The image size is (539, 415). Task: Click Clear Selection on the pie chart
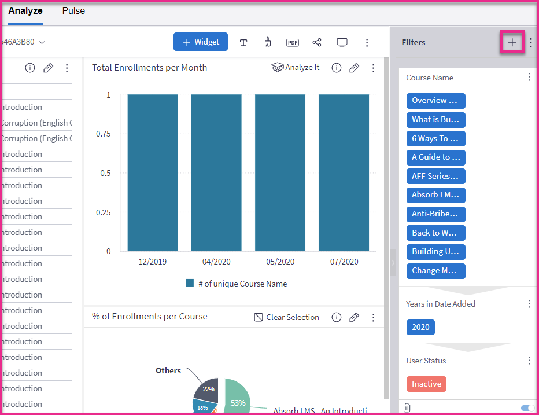pyautogui.click(x=287, y=317)
